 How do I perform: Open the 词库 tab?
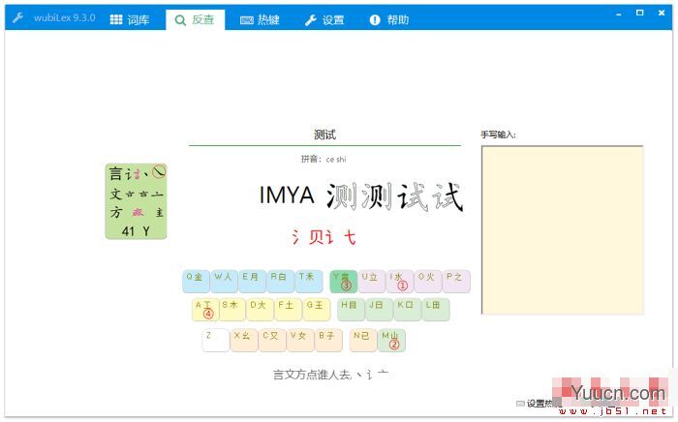click(130, 19)
